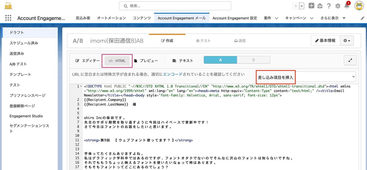Open the help question mark icon

[x=329, y=6]
